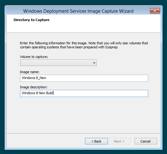Focus the Image description text field
The height and width of the screenshot is (154, 167).
point(84,93)
